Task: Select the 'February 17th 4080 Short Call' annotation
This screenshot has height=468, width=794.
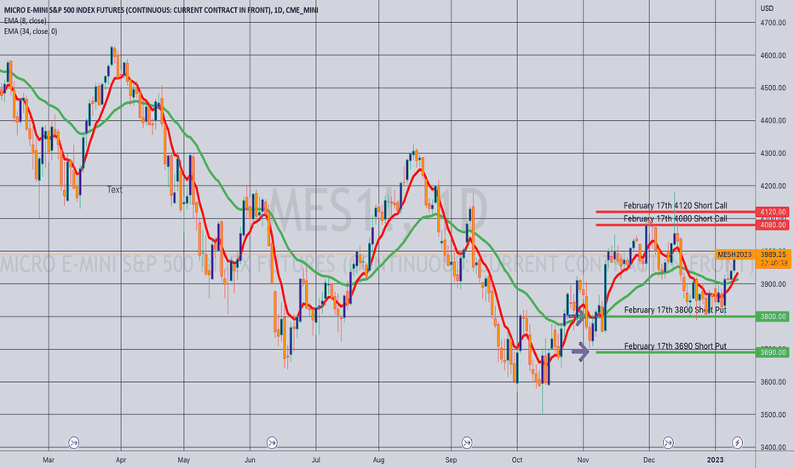Action: point(675,219)
